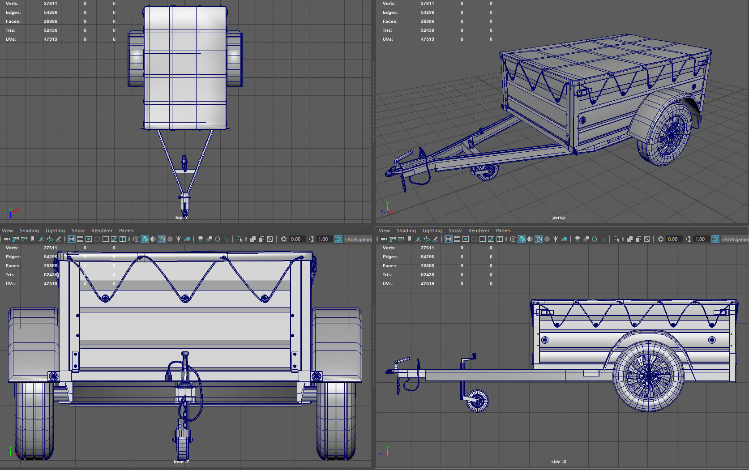This screenshot has width=749, height=470.
Task: Click the exposure reset button in side panel
Action: 661,239
